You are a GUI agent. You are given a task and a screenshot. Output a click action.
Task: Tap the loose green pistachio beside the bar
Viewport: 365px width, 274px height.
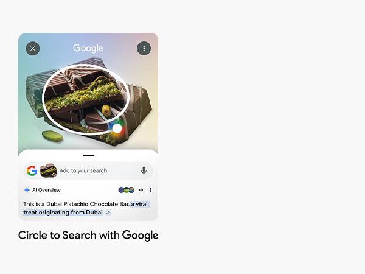(x=52, y=136)
